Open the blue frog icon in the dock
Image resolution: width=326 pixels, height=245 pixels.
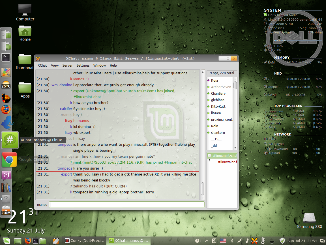(x=7, y=122)
